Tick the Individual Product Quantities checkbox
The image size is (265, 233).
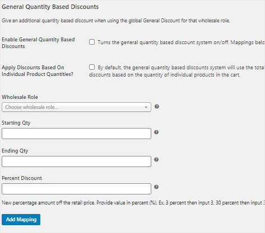[92, 67]
